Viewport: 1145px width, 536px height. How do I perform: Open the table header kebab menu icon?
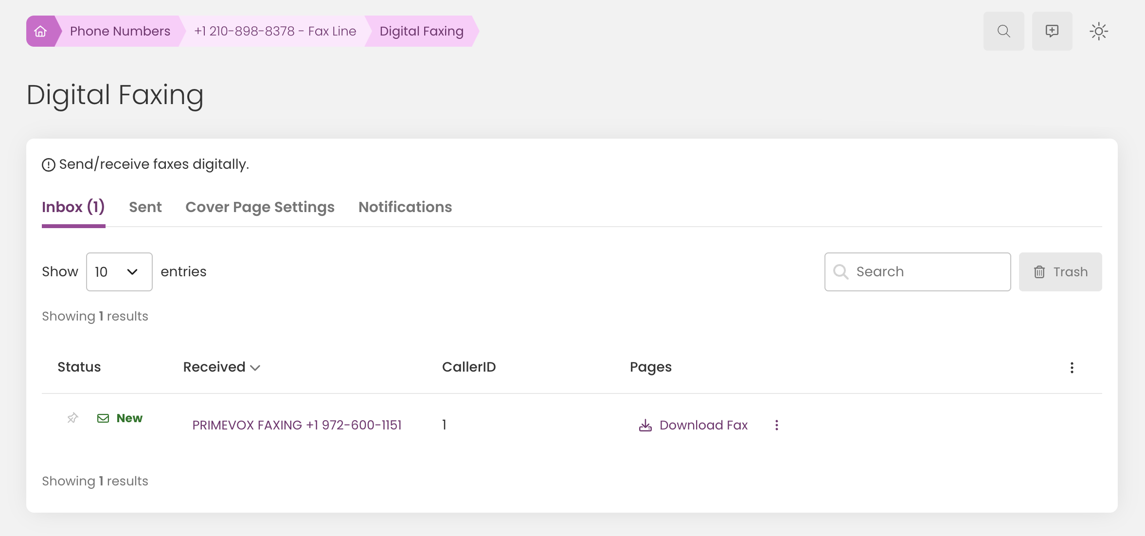[1071, 367]
